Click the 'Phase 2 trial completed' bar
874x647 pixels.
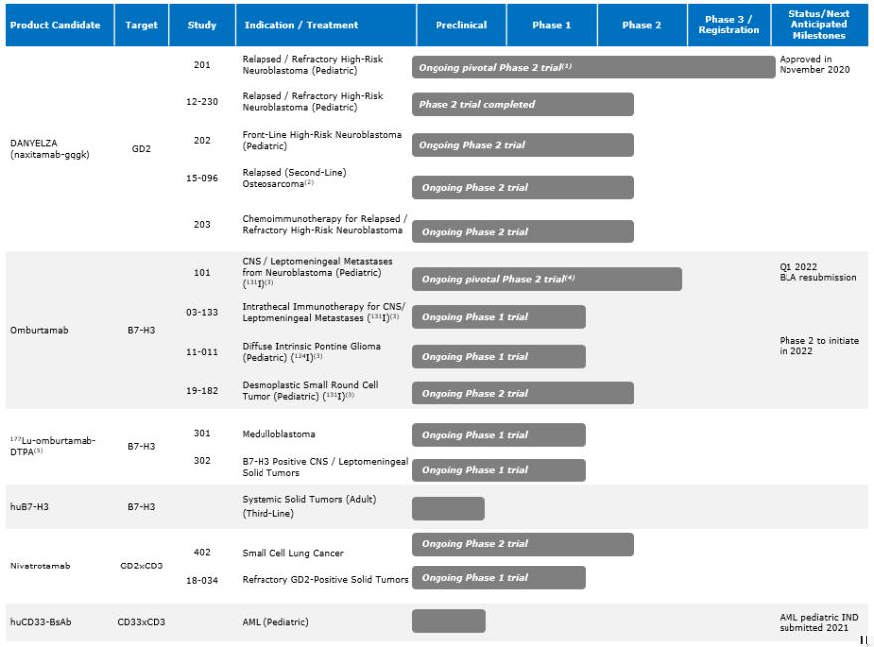pos(523,104)
